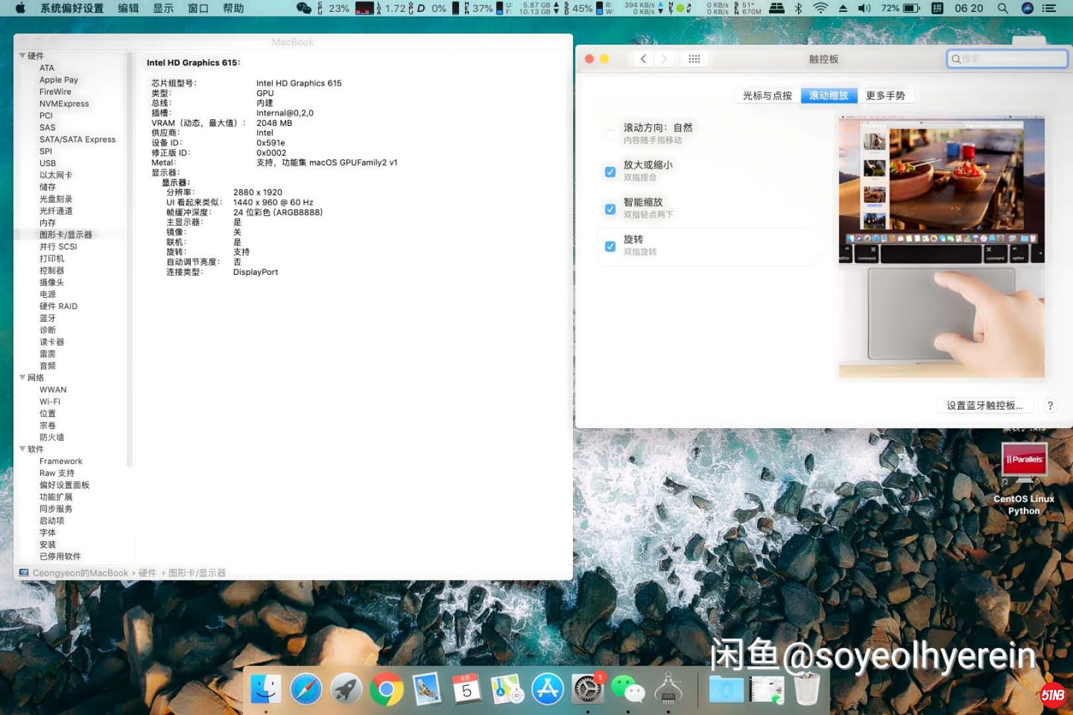This screenshot has width=1073, height=715.
Task: Switch to the 光标与点按 tab
Action: [767, 95]
